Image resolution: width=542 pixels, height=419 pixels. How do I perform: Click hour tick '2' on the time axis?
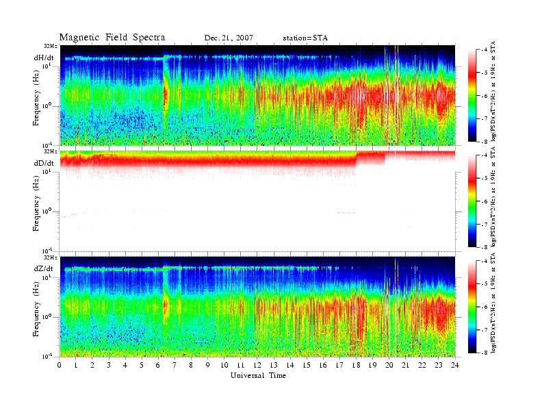pyautogui.click(x=92, y=366)
